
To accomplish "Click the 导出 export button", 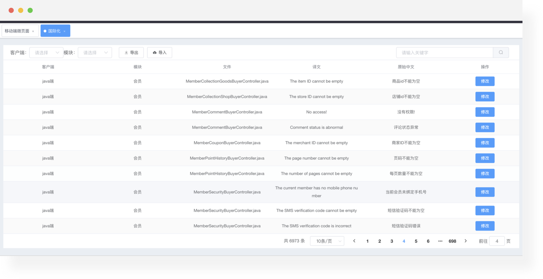I will pyautogui.click(x=131, y=53).
